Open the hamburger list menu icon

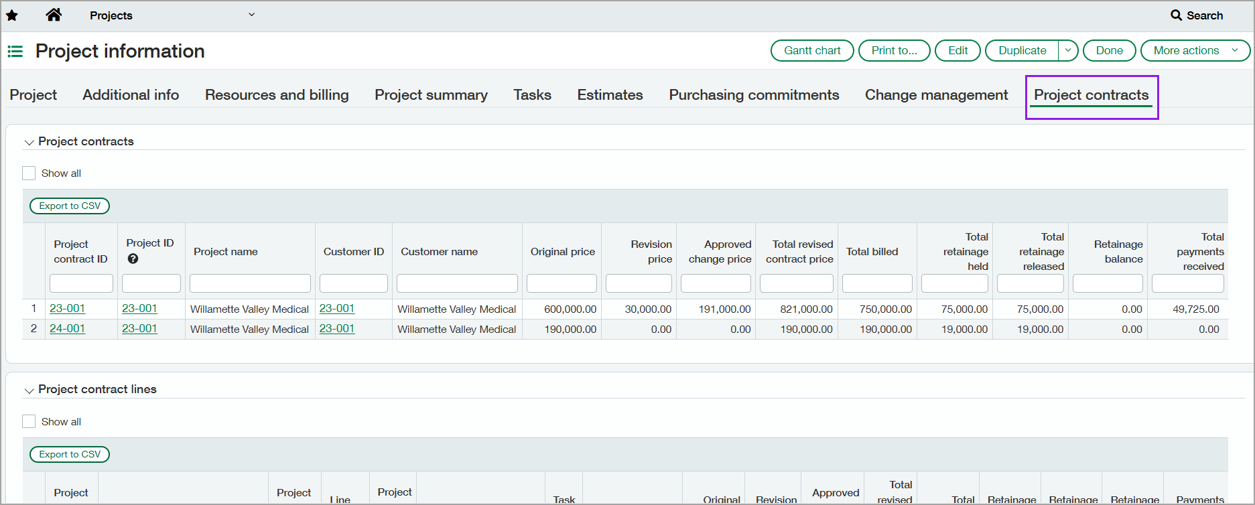point(15,52)
